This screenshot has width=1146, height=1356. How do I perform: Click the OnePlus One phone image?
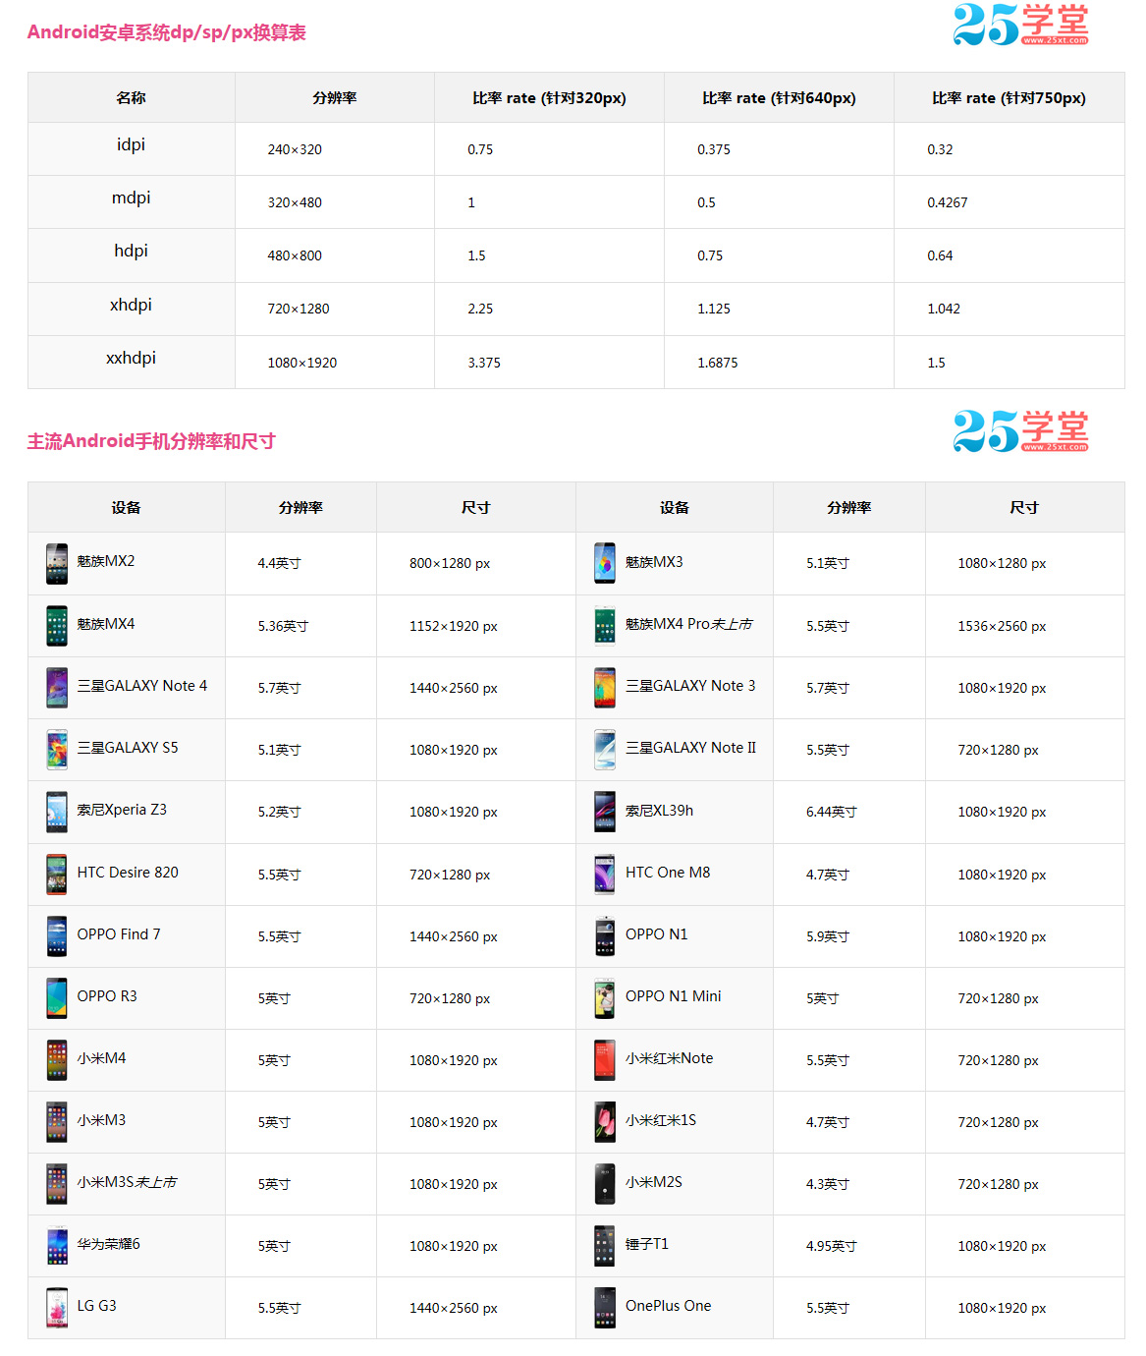pyautogui.click(x=605, y=1308)
